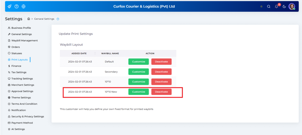Click the globe language icon
The image size is (302, 135).
point(24,6)
